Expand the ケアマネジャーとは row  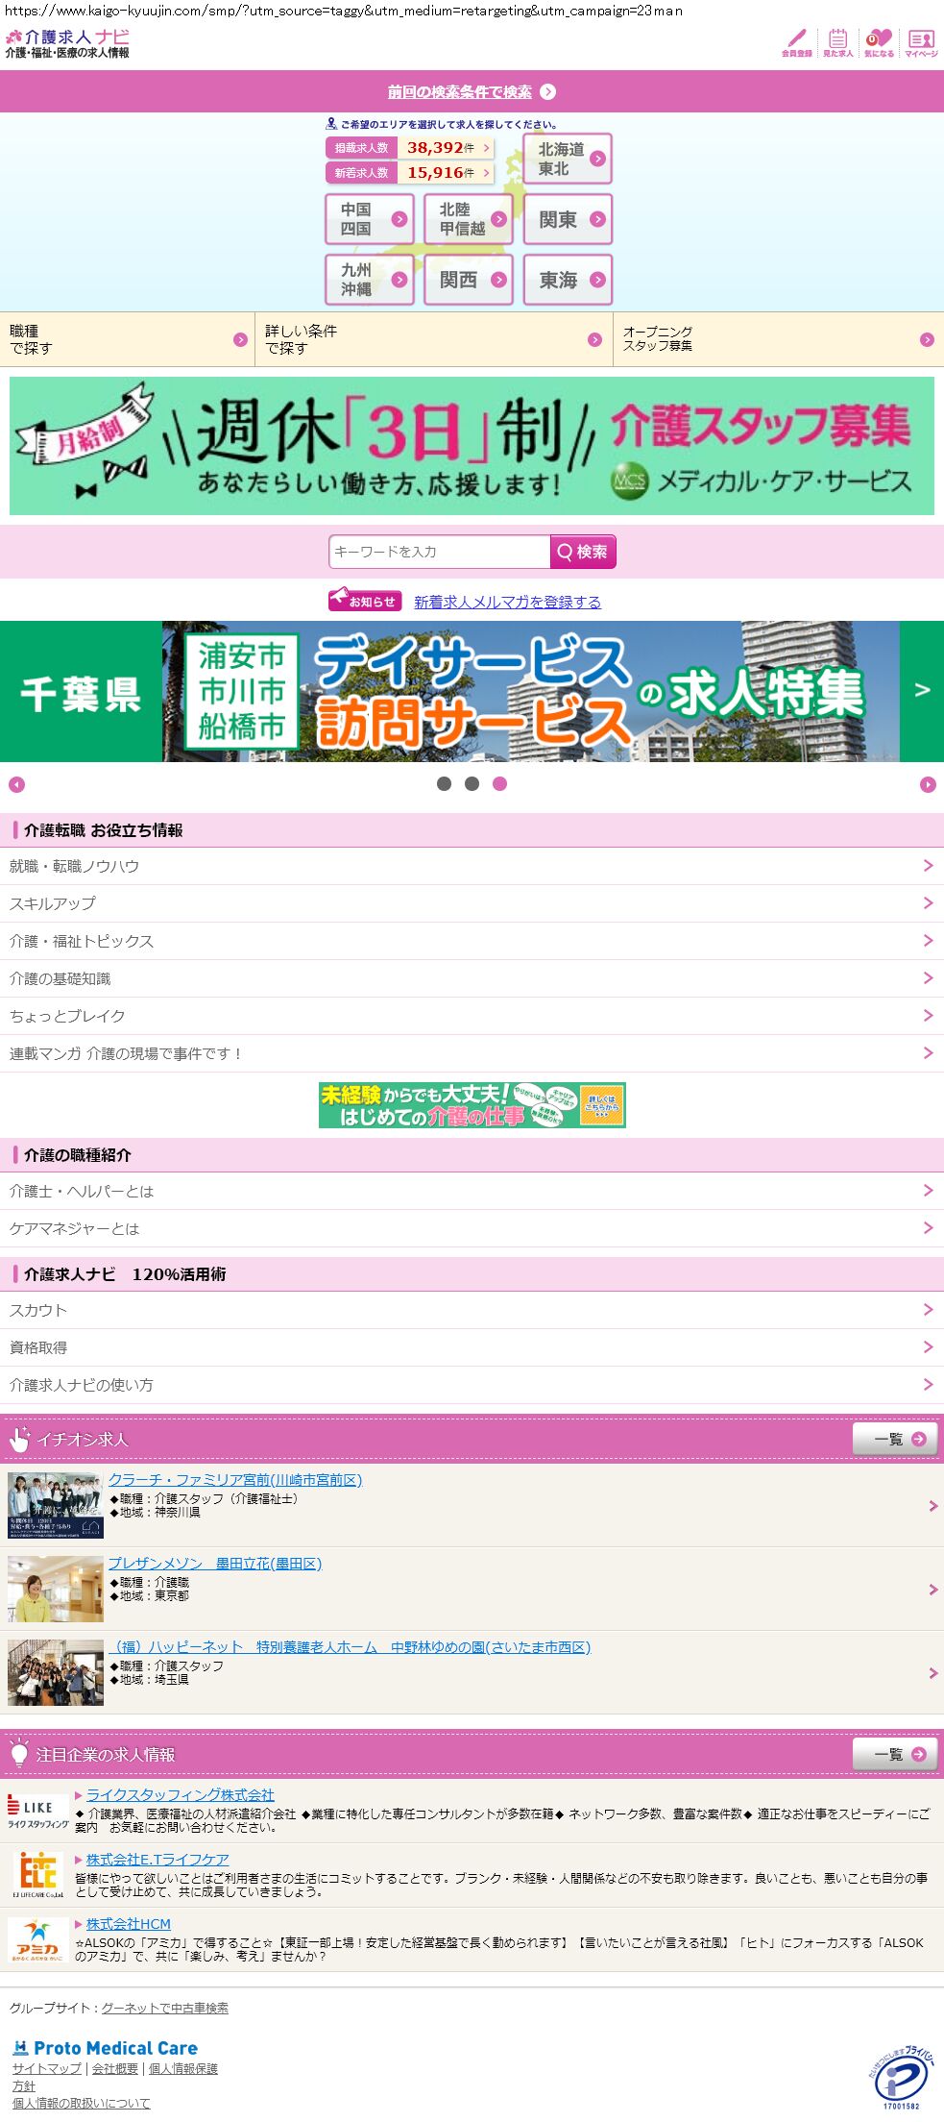472,1228
